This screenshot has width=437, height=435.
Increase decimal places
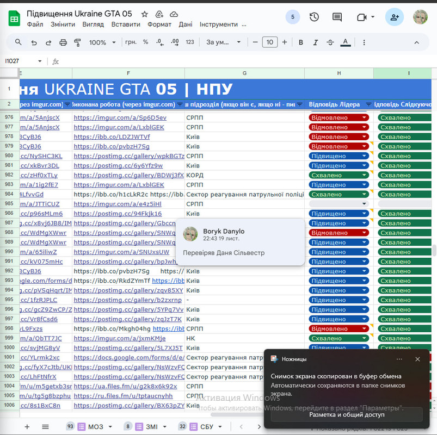coord(175,42)
